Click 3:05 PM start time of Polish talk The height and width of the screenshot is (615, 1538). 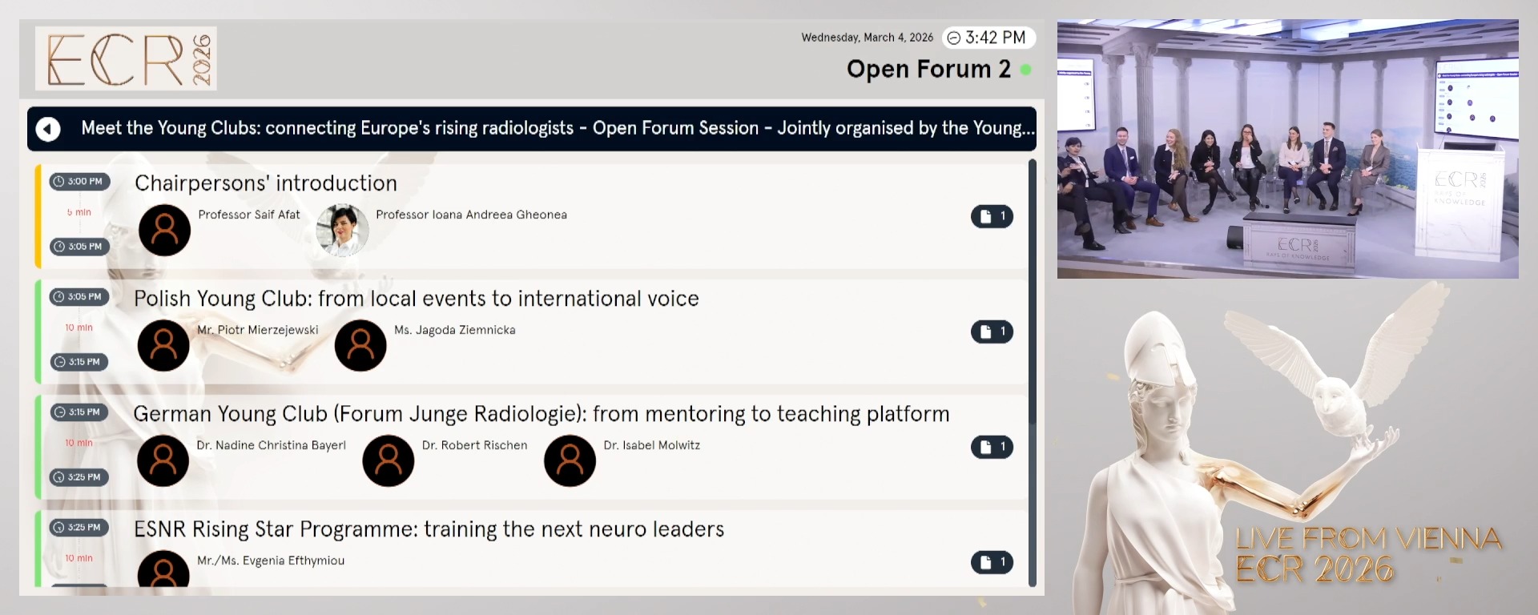(79, 297)
